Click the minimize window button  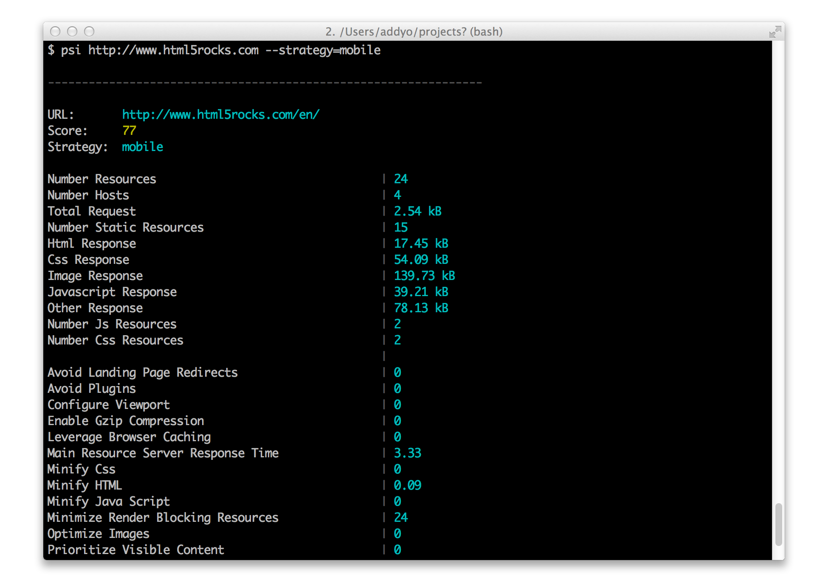coord(72,32)
